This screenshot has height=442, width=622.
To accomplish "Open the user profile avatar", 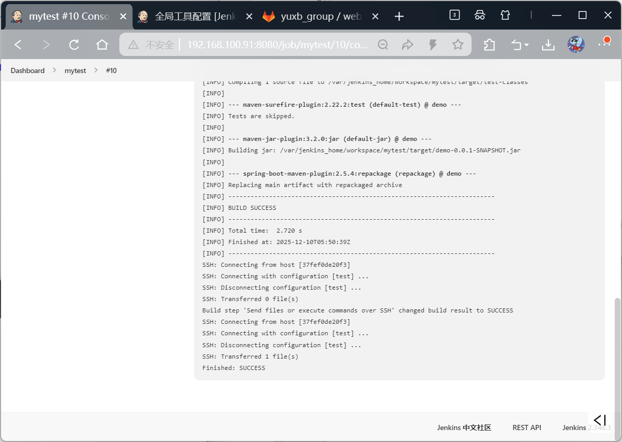I will (x=576, y=45).
